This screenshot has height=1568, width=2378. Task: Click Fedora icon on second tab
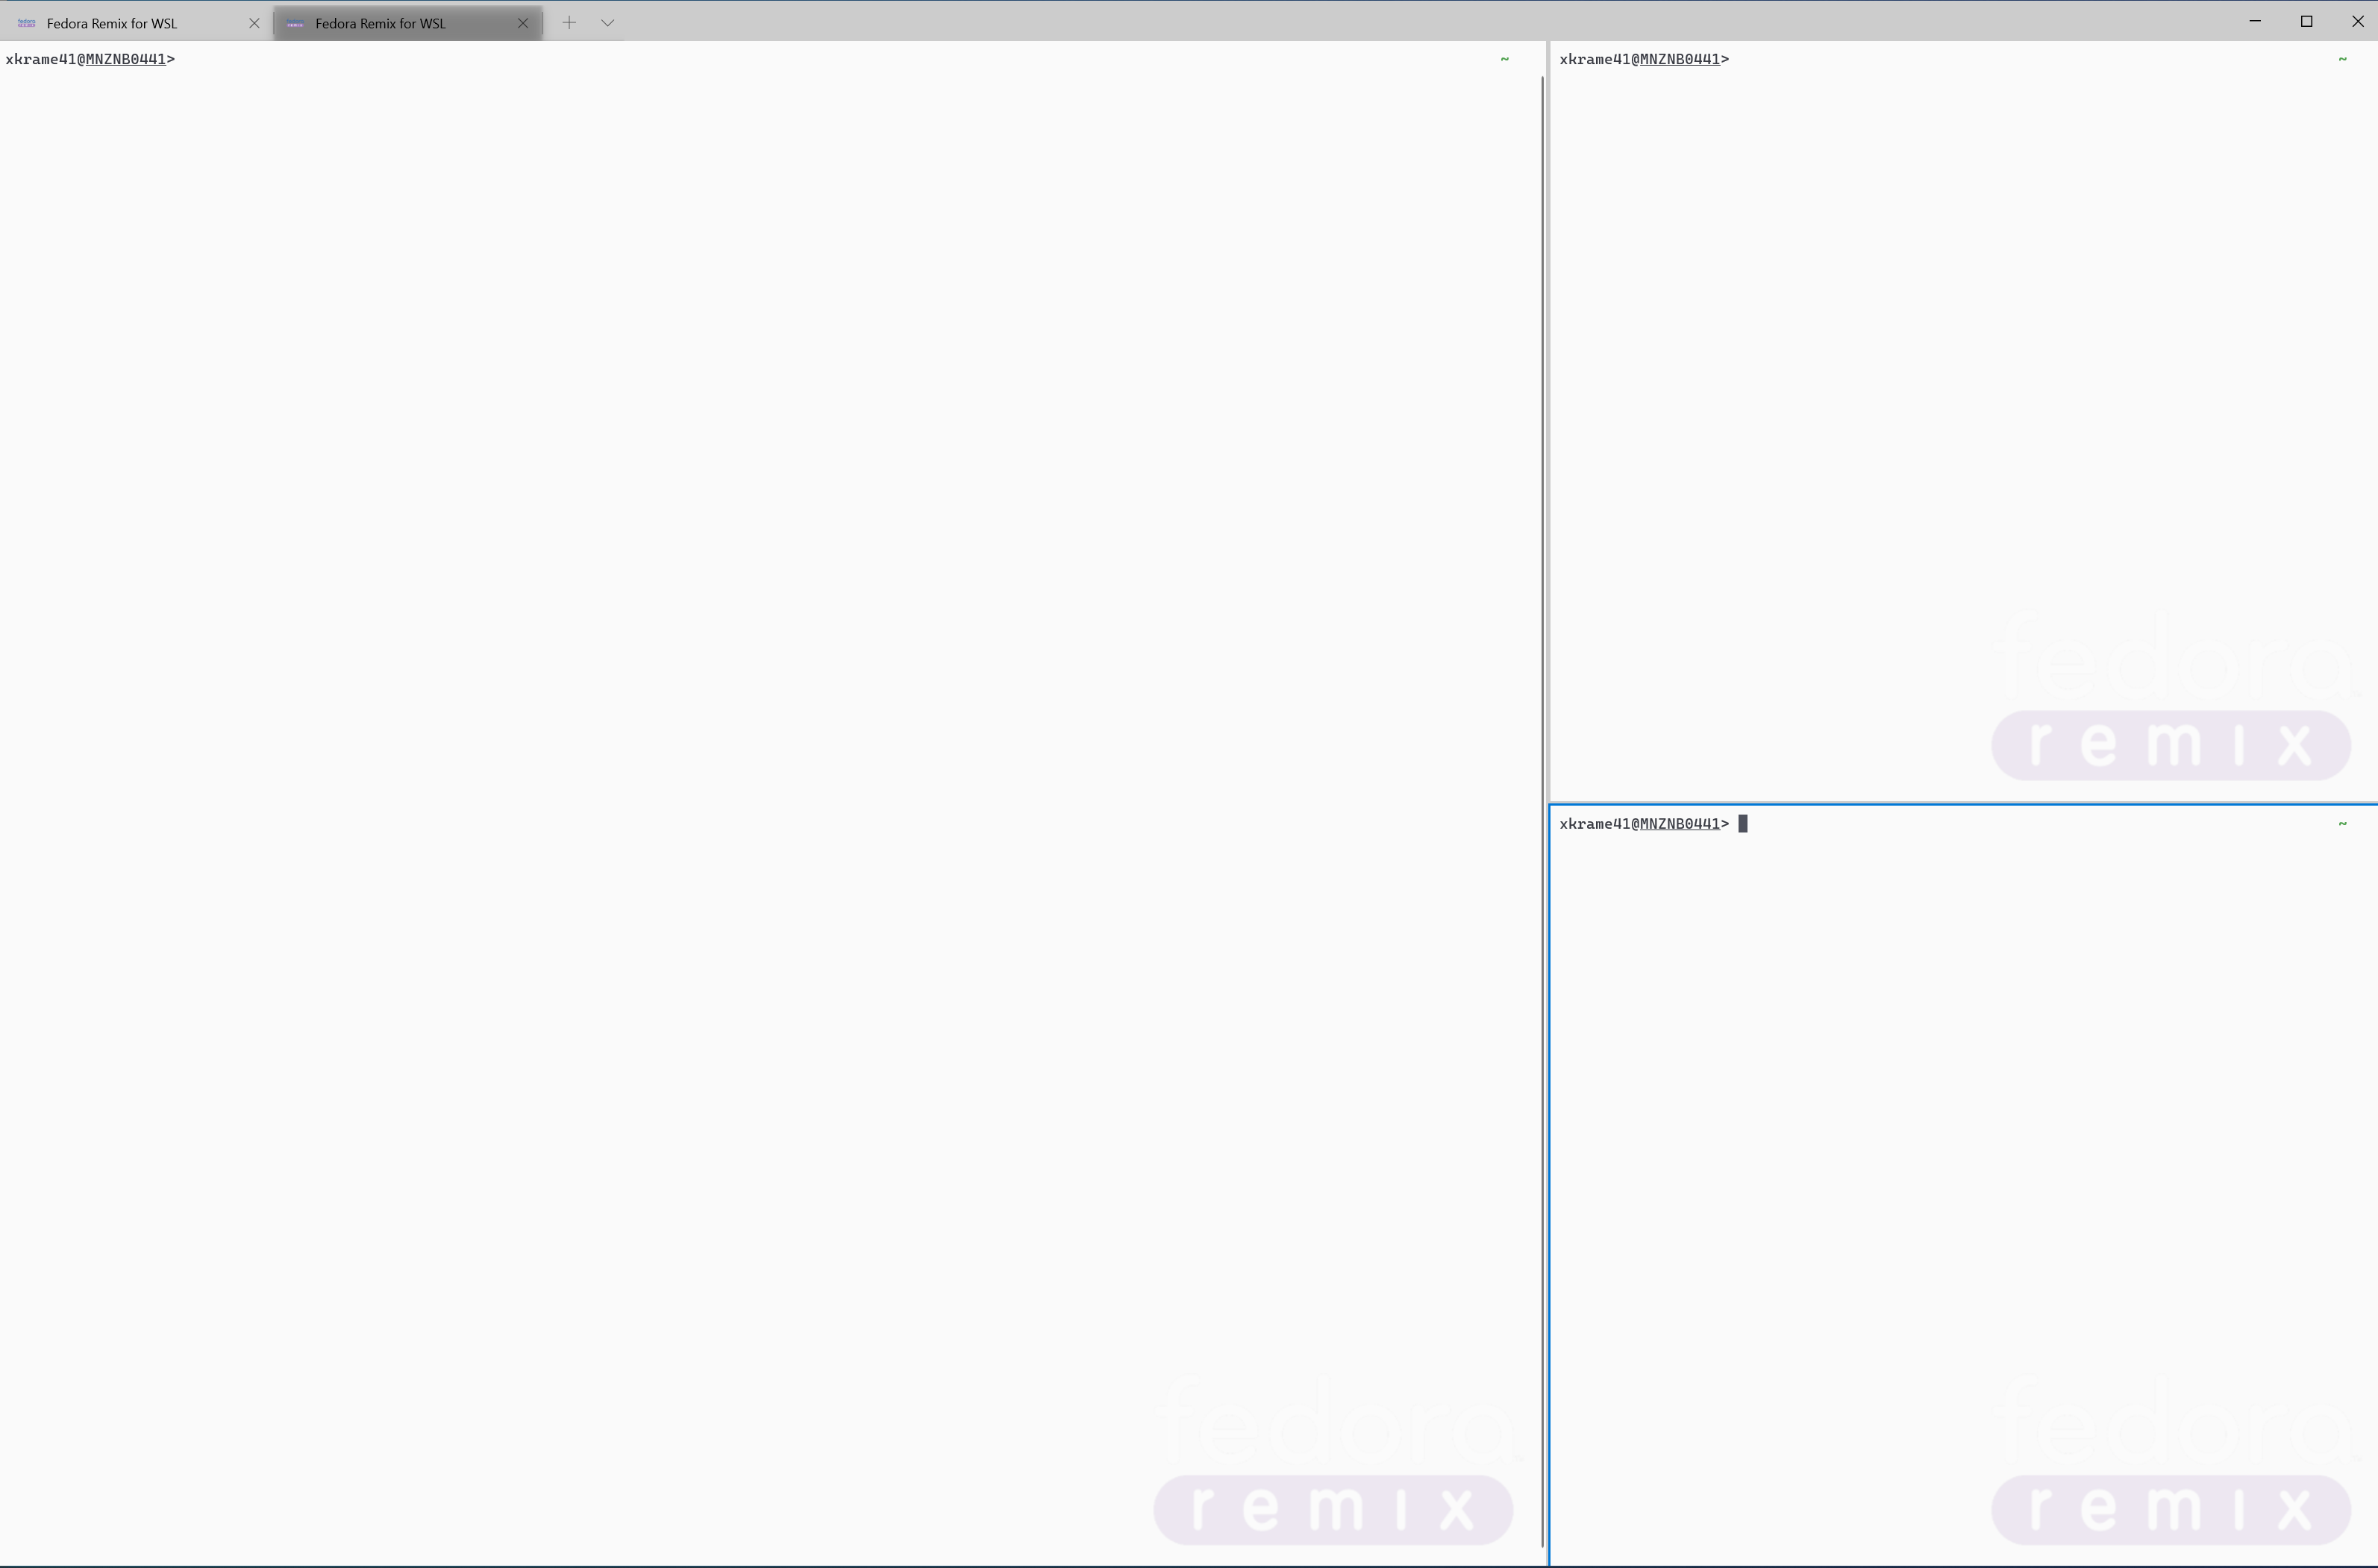(295, 23)
